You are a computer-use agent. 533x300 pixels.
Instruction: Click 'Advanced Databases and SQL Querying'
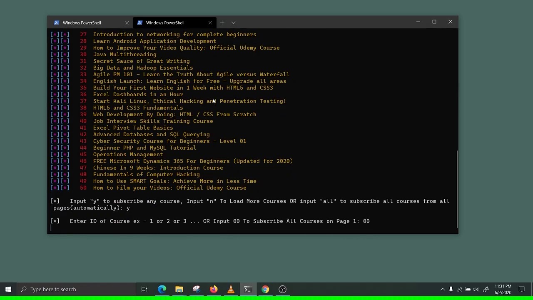(x=151, y=135)
